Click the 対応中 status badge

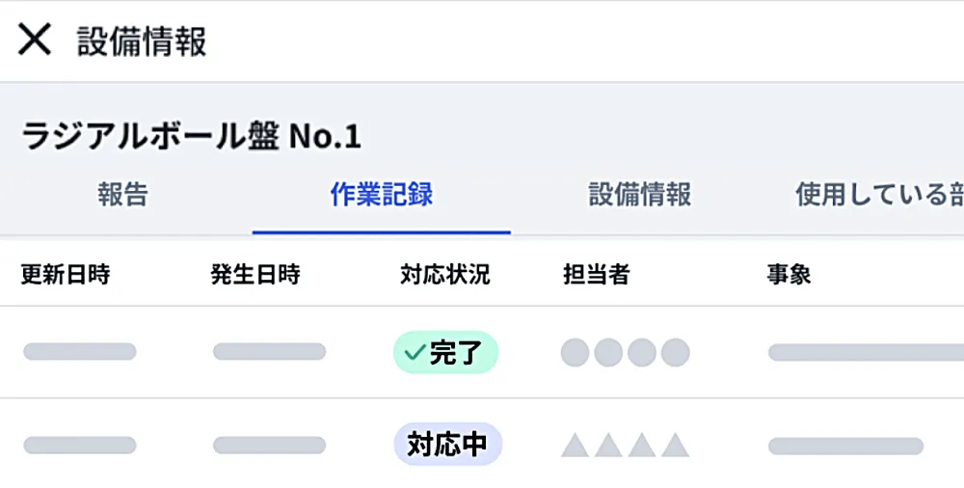[448, 444]
